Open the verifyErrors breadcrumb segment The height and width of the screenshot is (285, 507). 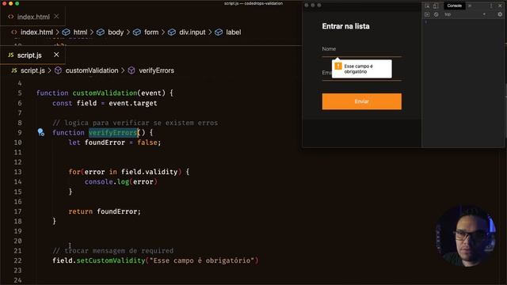click(x=156, y=70)
